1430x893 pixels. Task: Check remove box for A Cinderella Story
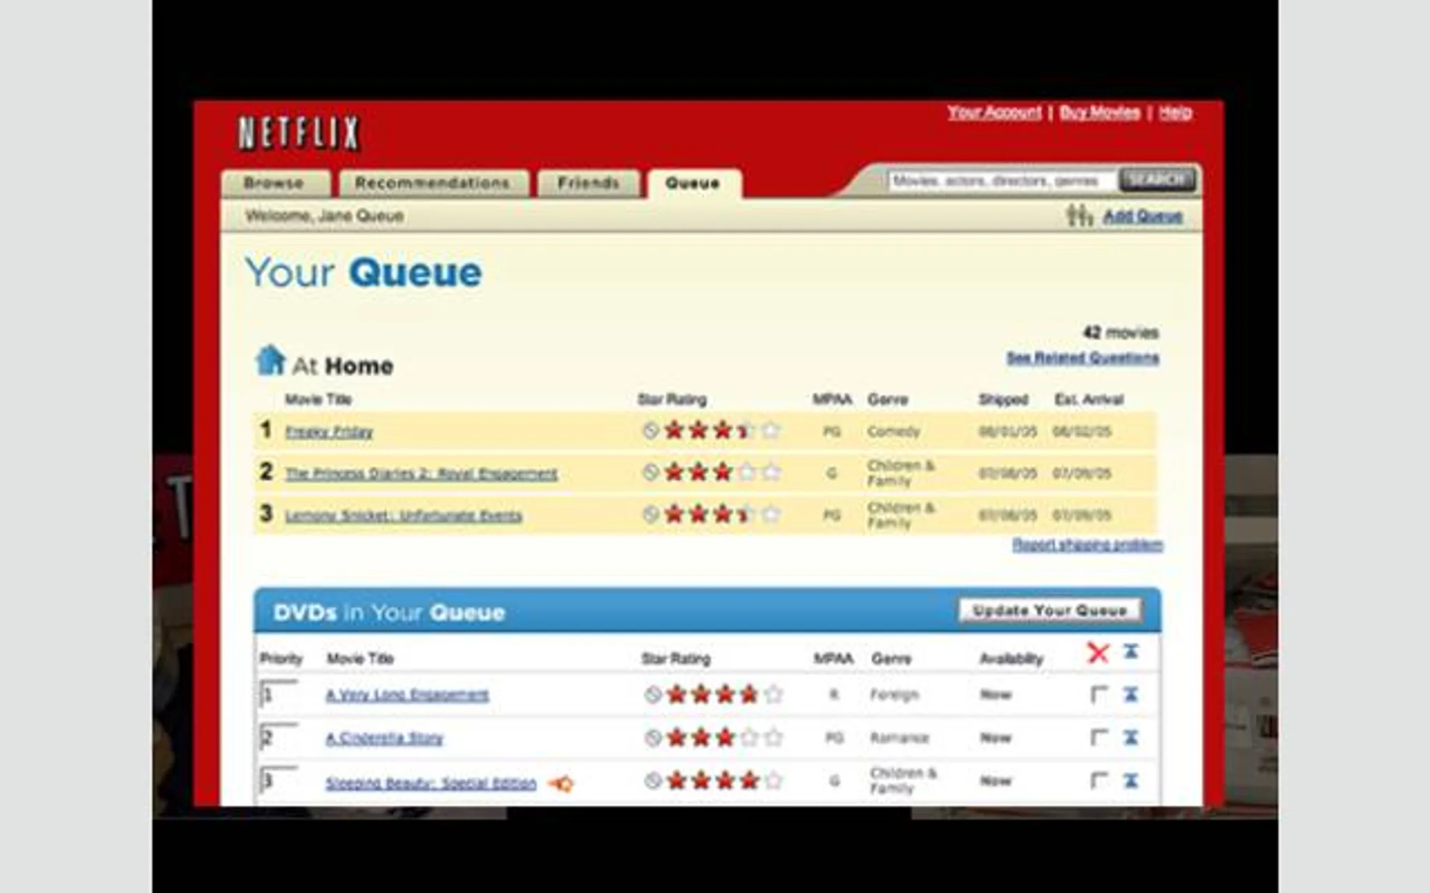tap(1098, 737)
